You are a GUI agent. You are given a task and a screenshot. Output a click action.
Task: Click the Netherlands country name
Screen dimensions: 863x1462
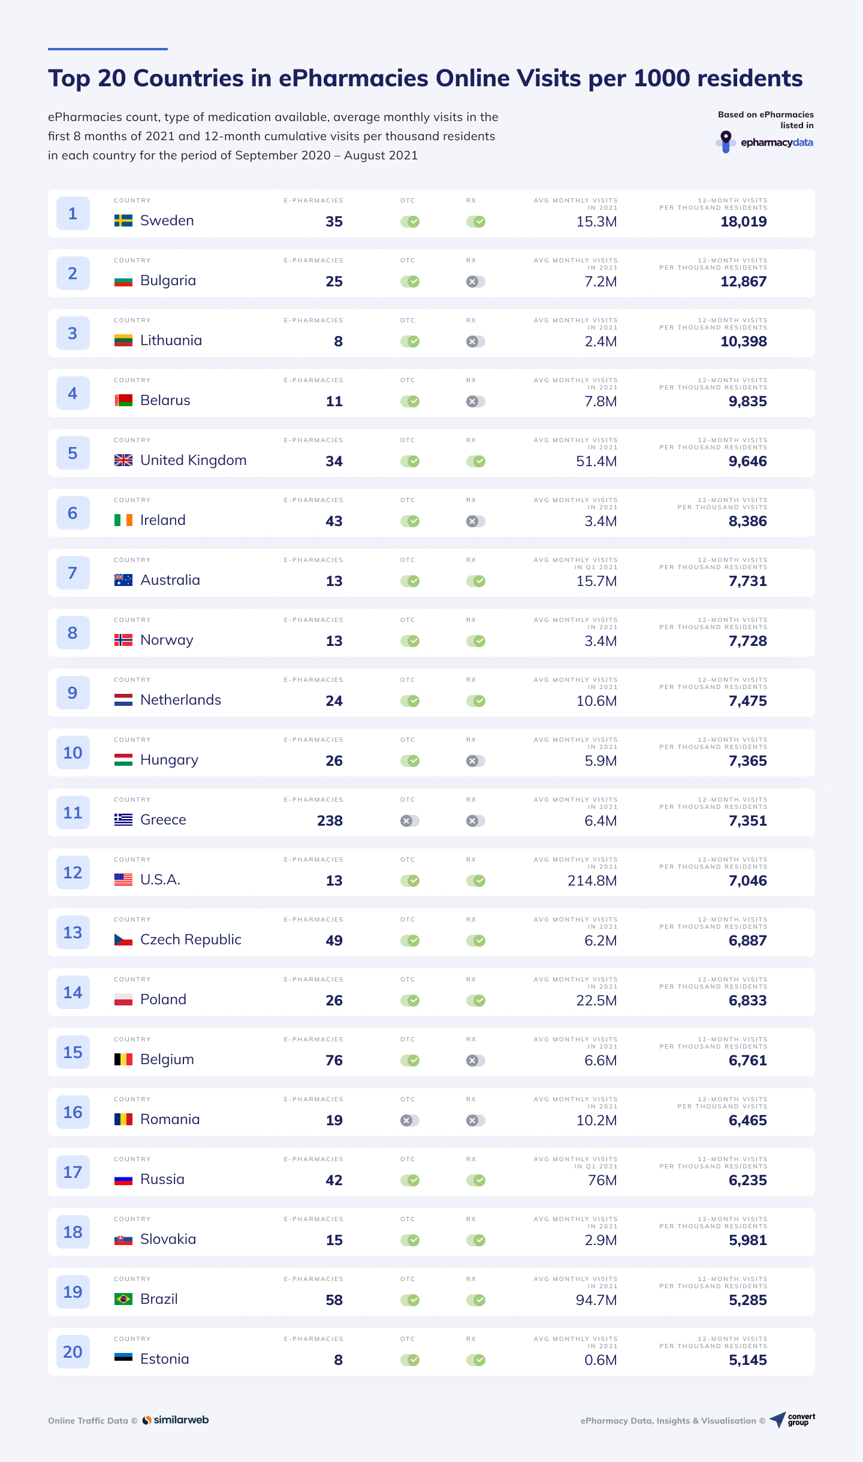click(180, 700)
